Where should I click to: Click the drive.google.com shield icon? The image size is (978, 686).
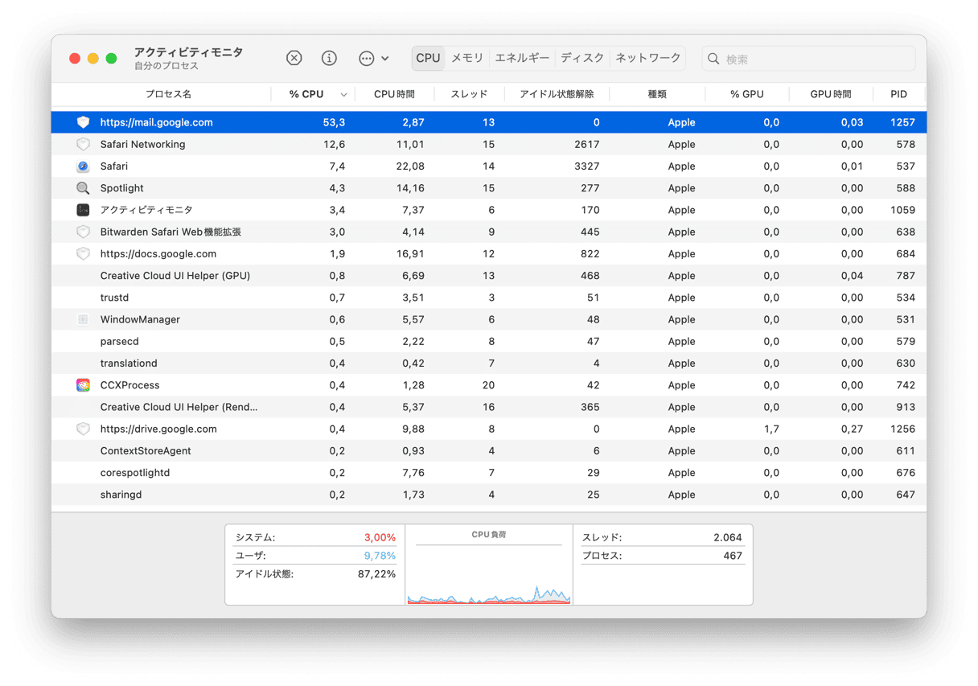pyautogui.click(x=83, y=429)
